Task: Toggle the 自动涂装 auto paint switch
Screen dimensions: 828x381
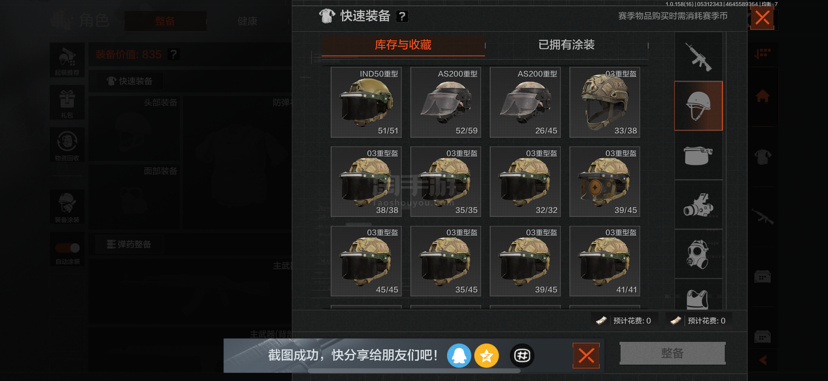Action: (x=67, y=248)
